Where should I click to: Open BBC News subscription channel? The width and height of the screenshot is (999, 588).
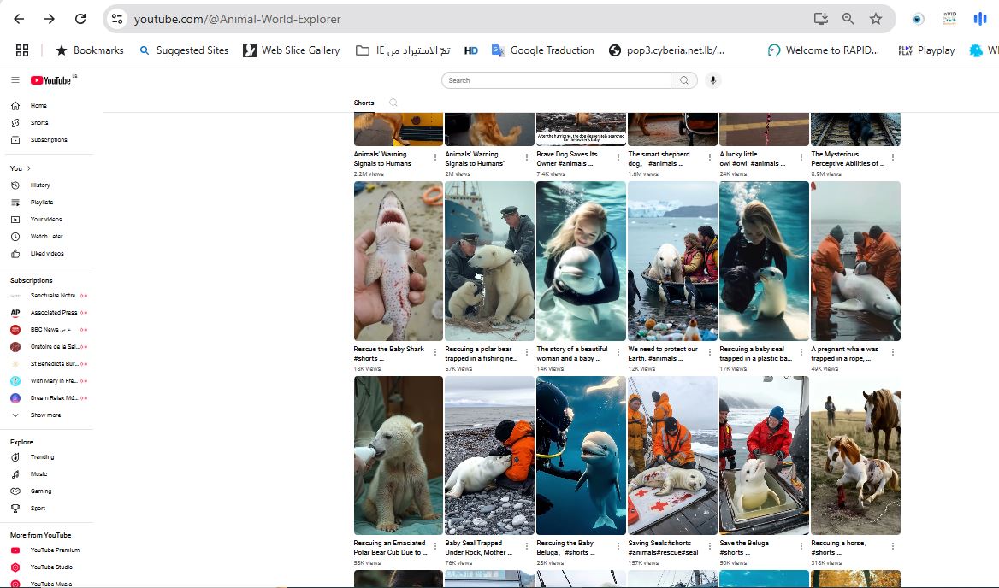tap(44, 330)
